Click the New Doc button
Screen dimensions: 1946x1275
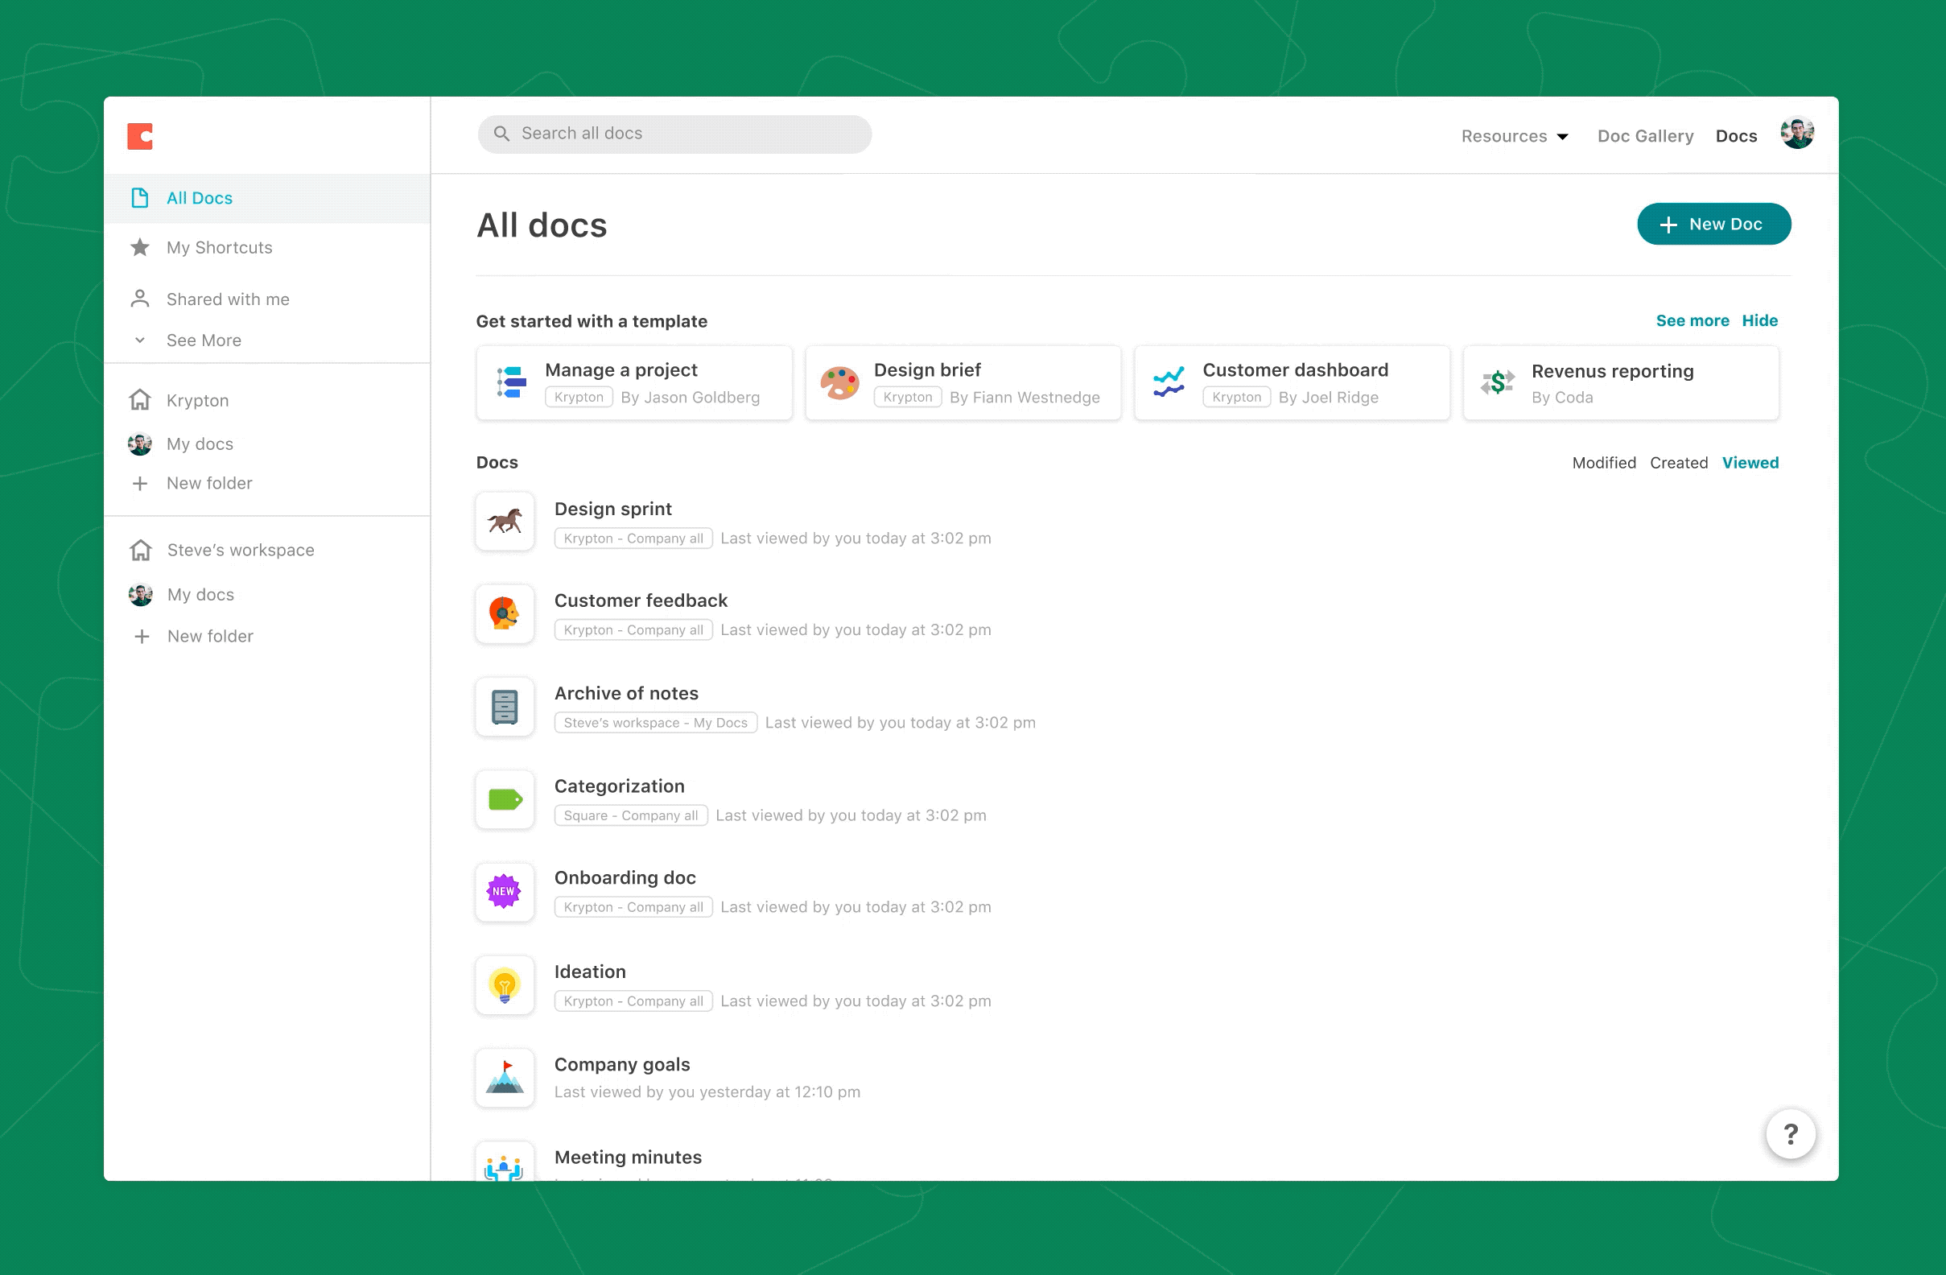(x=1713, y=224)
